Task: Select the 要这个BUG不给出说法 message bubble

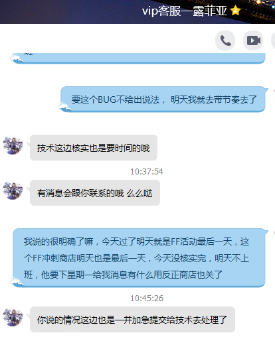Action: [163, 100]
